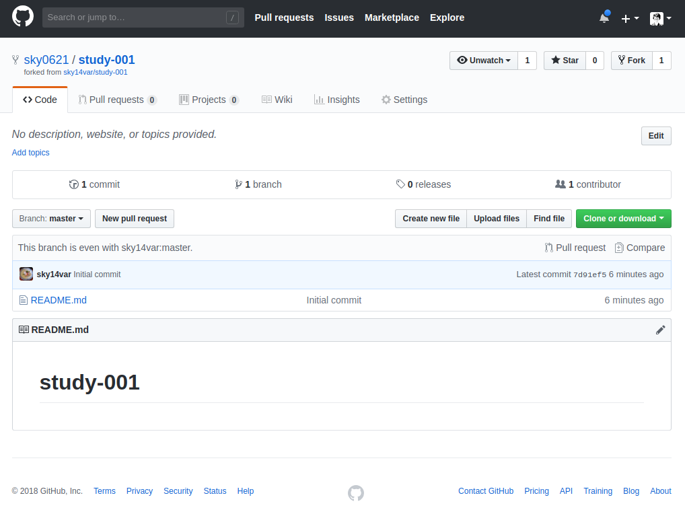This screenshot has width=685, height=512.
Task: View fork count next to Fork
Action: click(661, 61)
